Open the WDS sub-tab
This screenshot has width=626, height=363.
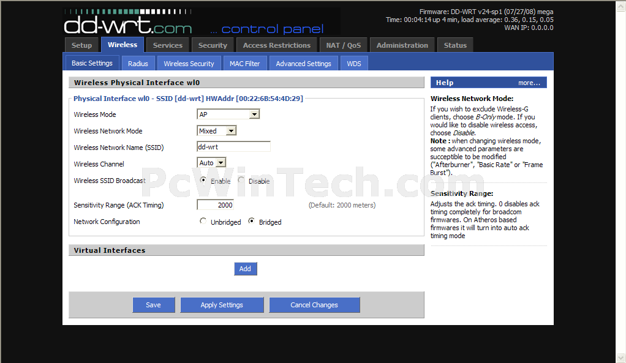point(354,64)
